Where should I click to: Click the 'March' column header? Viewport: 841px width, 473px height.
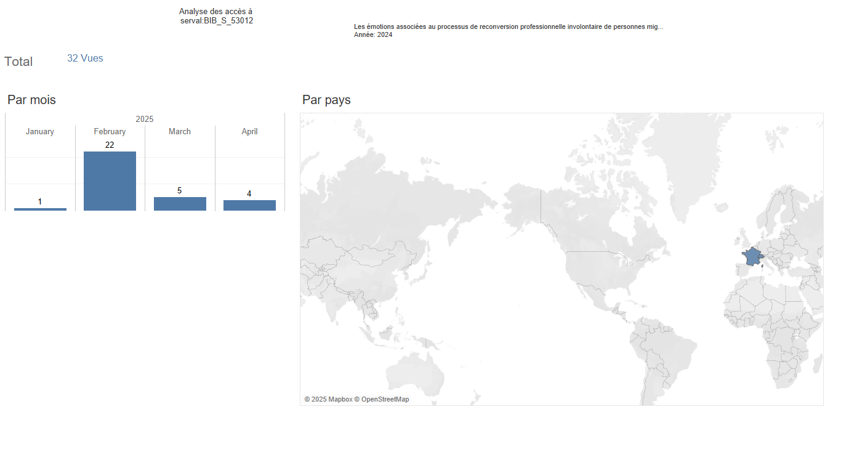(180, 132)
